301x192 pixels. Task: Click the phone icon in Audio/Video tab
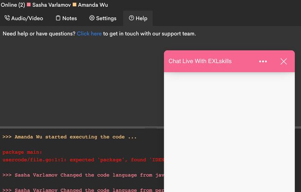(x=7, y=18)
